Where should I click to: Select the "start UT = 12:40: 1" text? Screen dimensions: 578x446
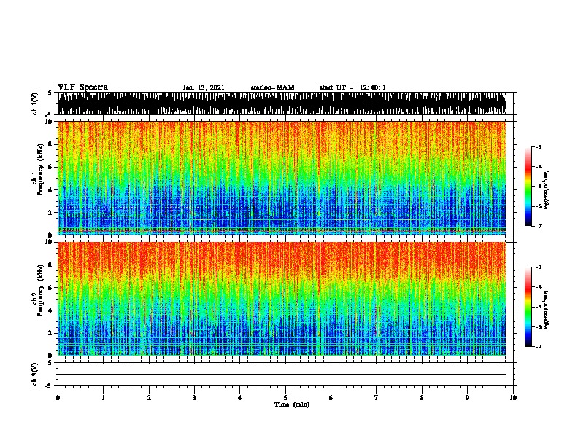coord(352,87)
